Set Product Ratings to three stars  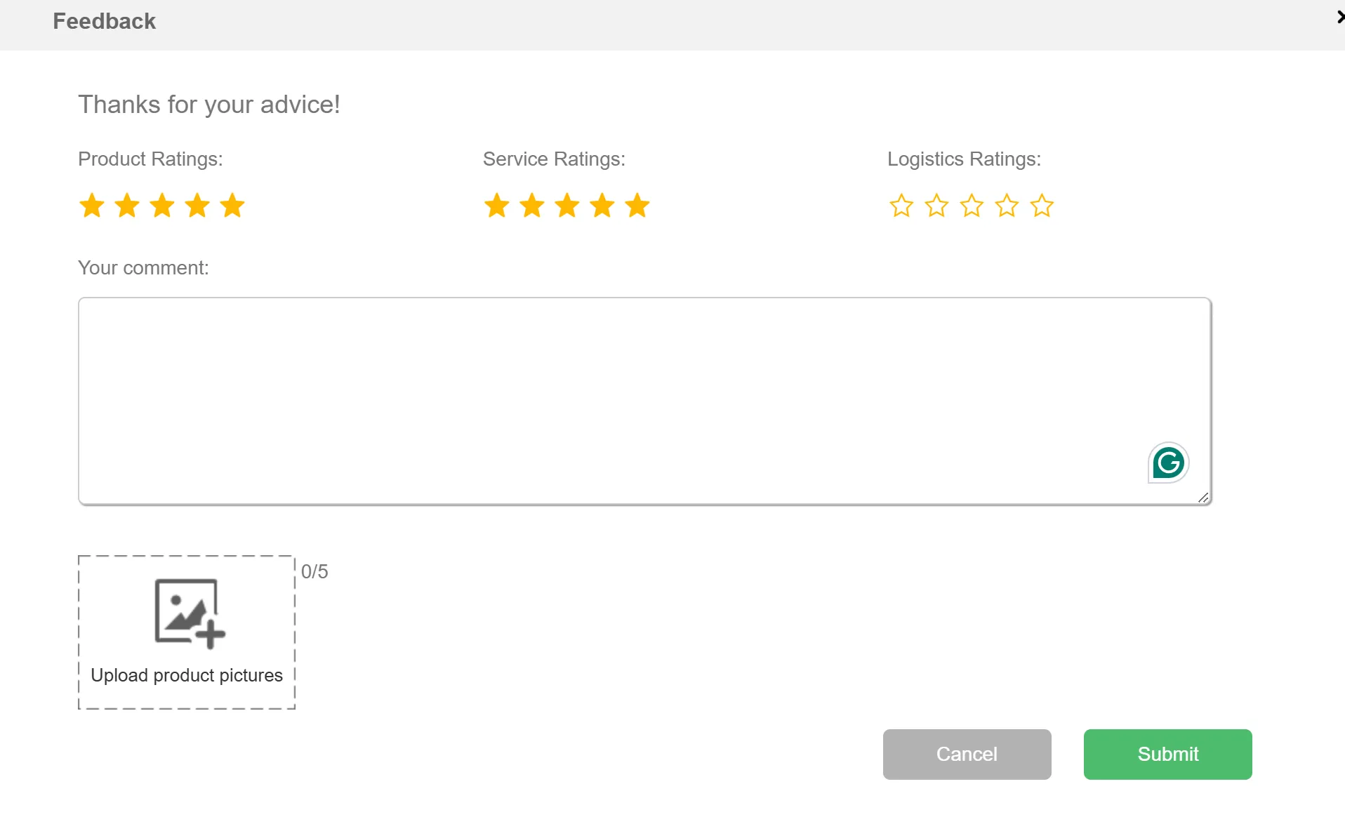[162, 206]
